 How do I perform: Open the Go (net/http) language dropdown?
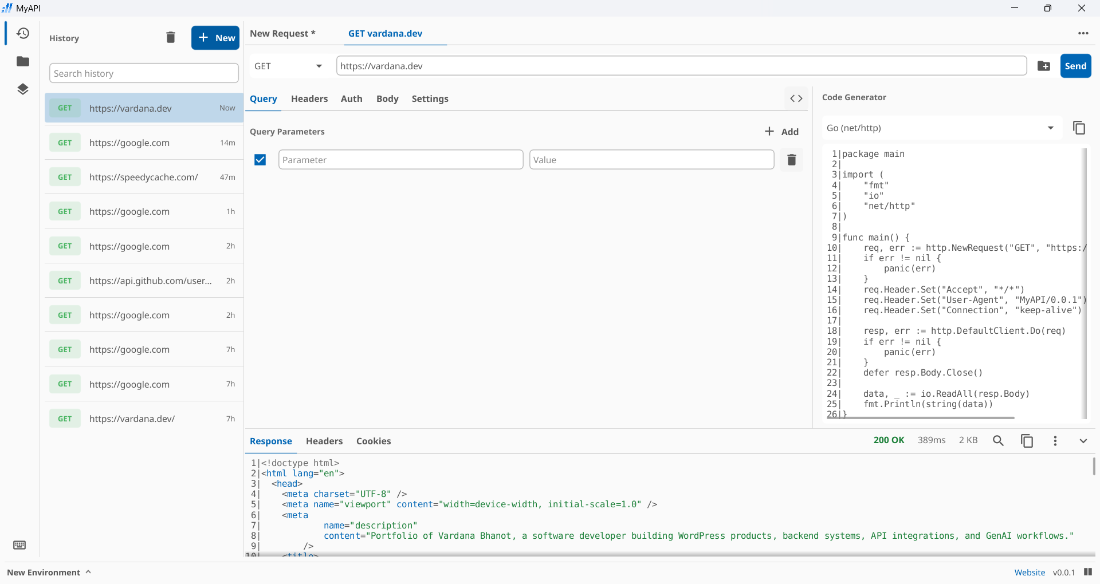[x=941, y=128]
